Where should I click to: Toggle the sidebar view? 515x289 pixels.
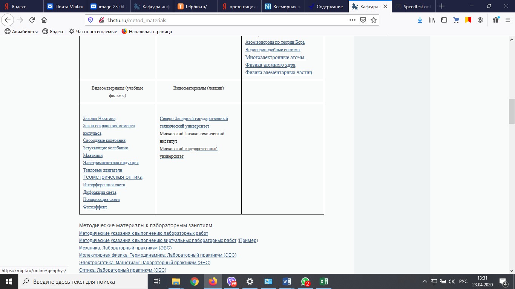[x=444, y=20]
